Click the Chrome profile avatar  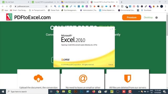tap(162, 6)
